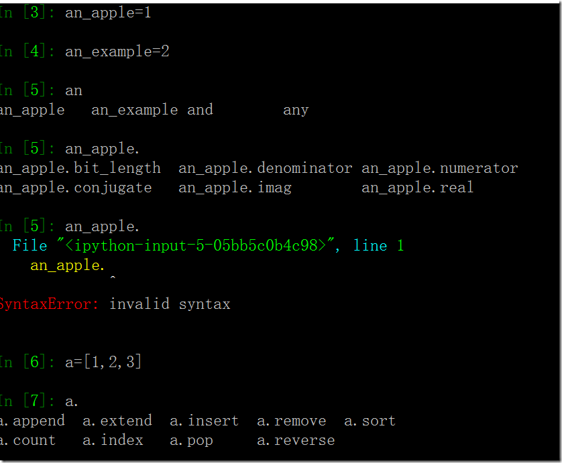Select the 'any' completion suggestion

[x=296, y=111]
